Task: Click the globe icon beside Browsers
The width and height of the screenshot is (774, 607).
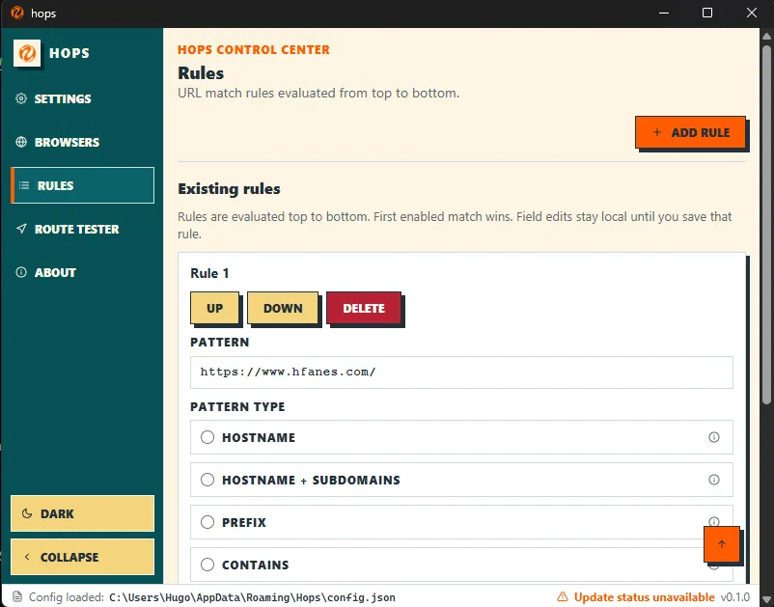Action: [x=20, y=142]
